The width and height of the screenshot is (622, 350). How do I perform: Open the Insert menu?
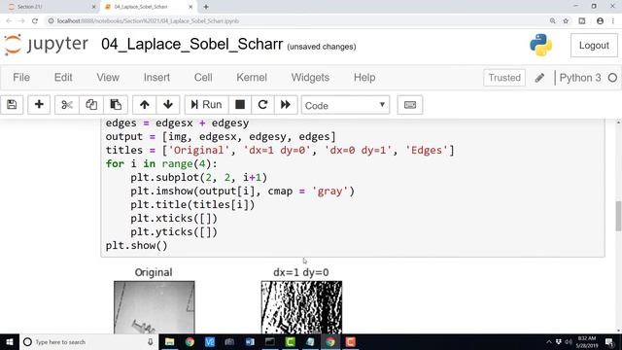tap(156, 78)
